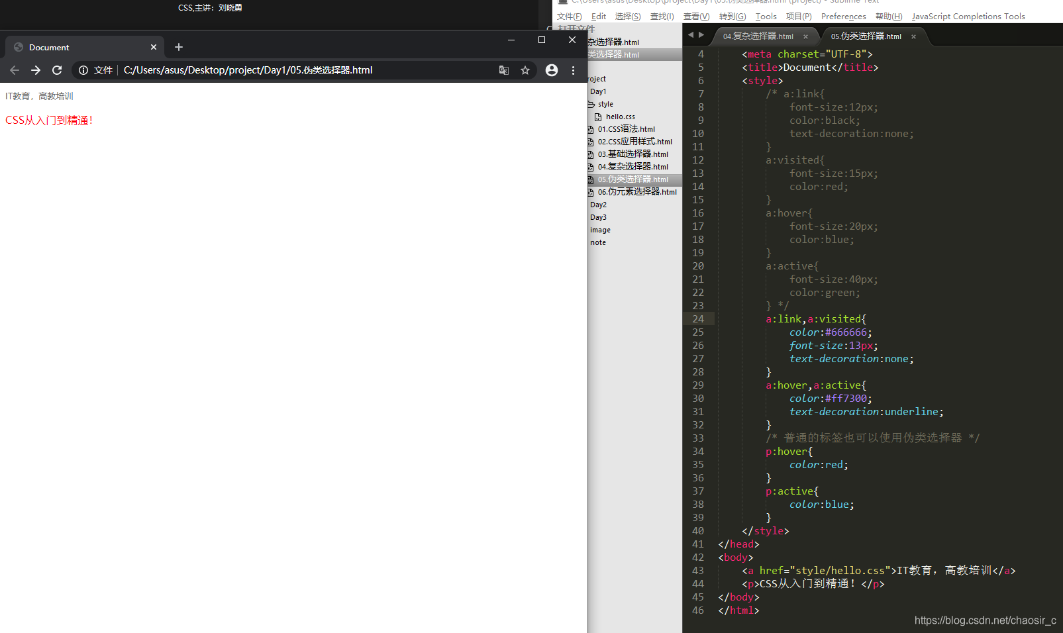
Task: Open the Tools menu
Action: pos(766,17)
